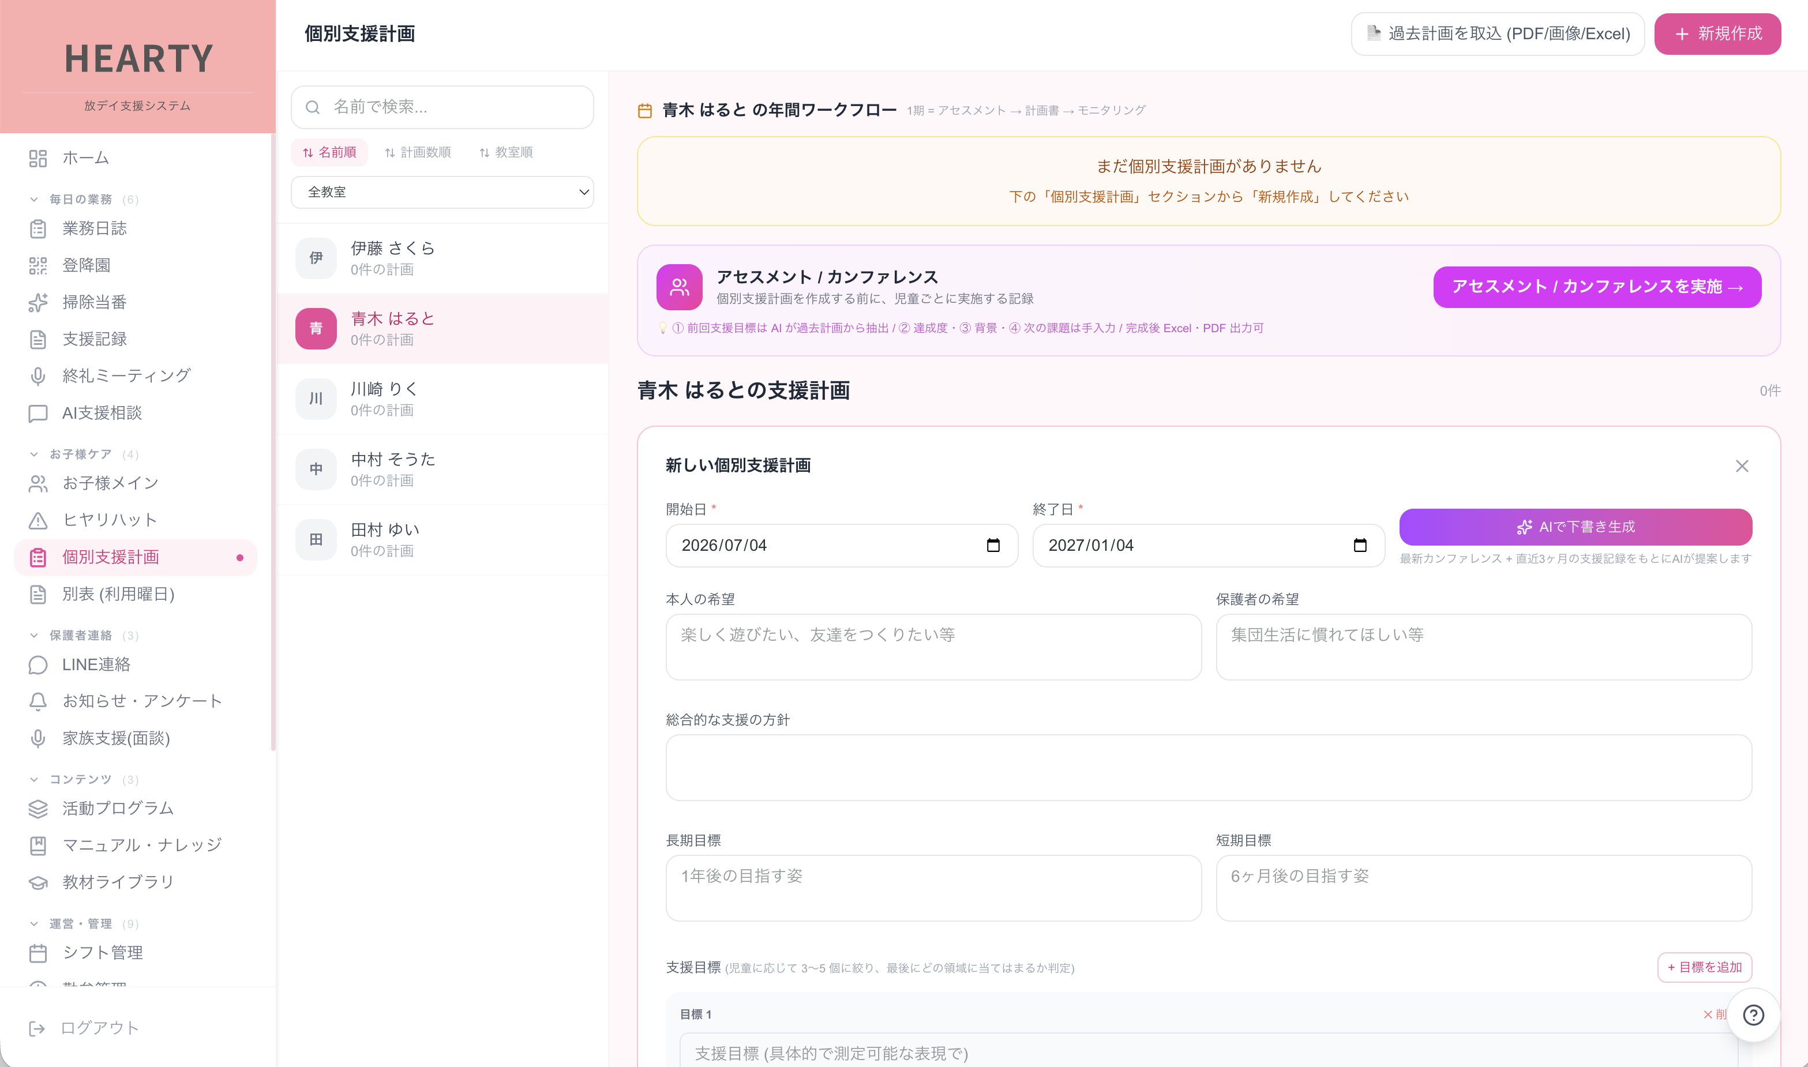Open マニュアル・ナレッジ book item
1808x1067 pixels.
point(135,845)
